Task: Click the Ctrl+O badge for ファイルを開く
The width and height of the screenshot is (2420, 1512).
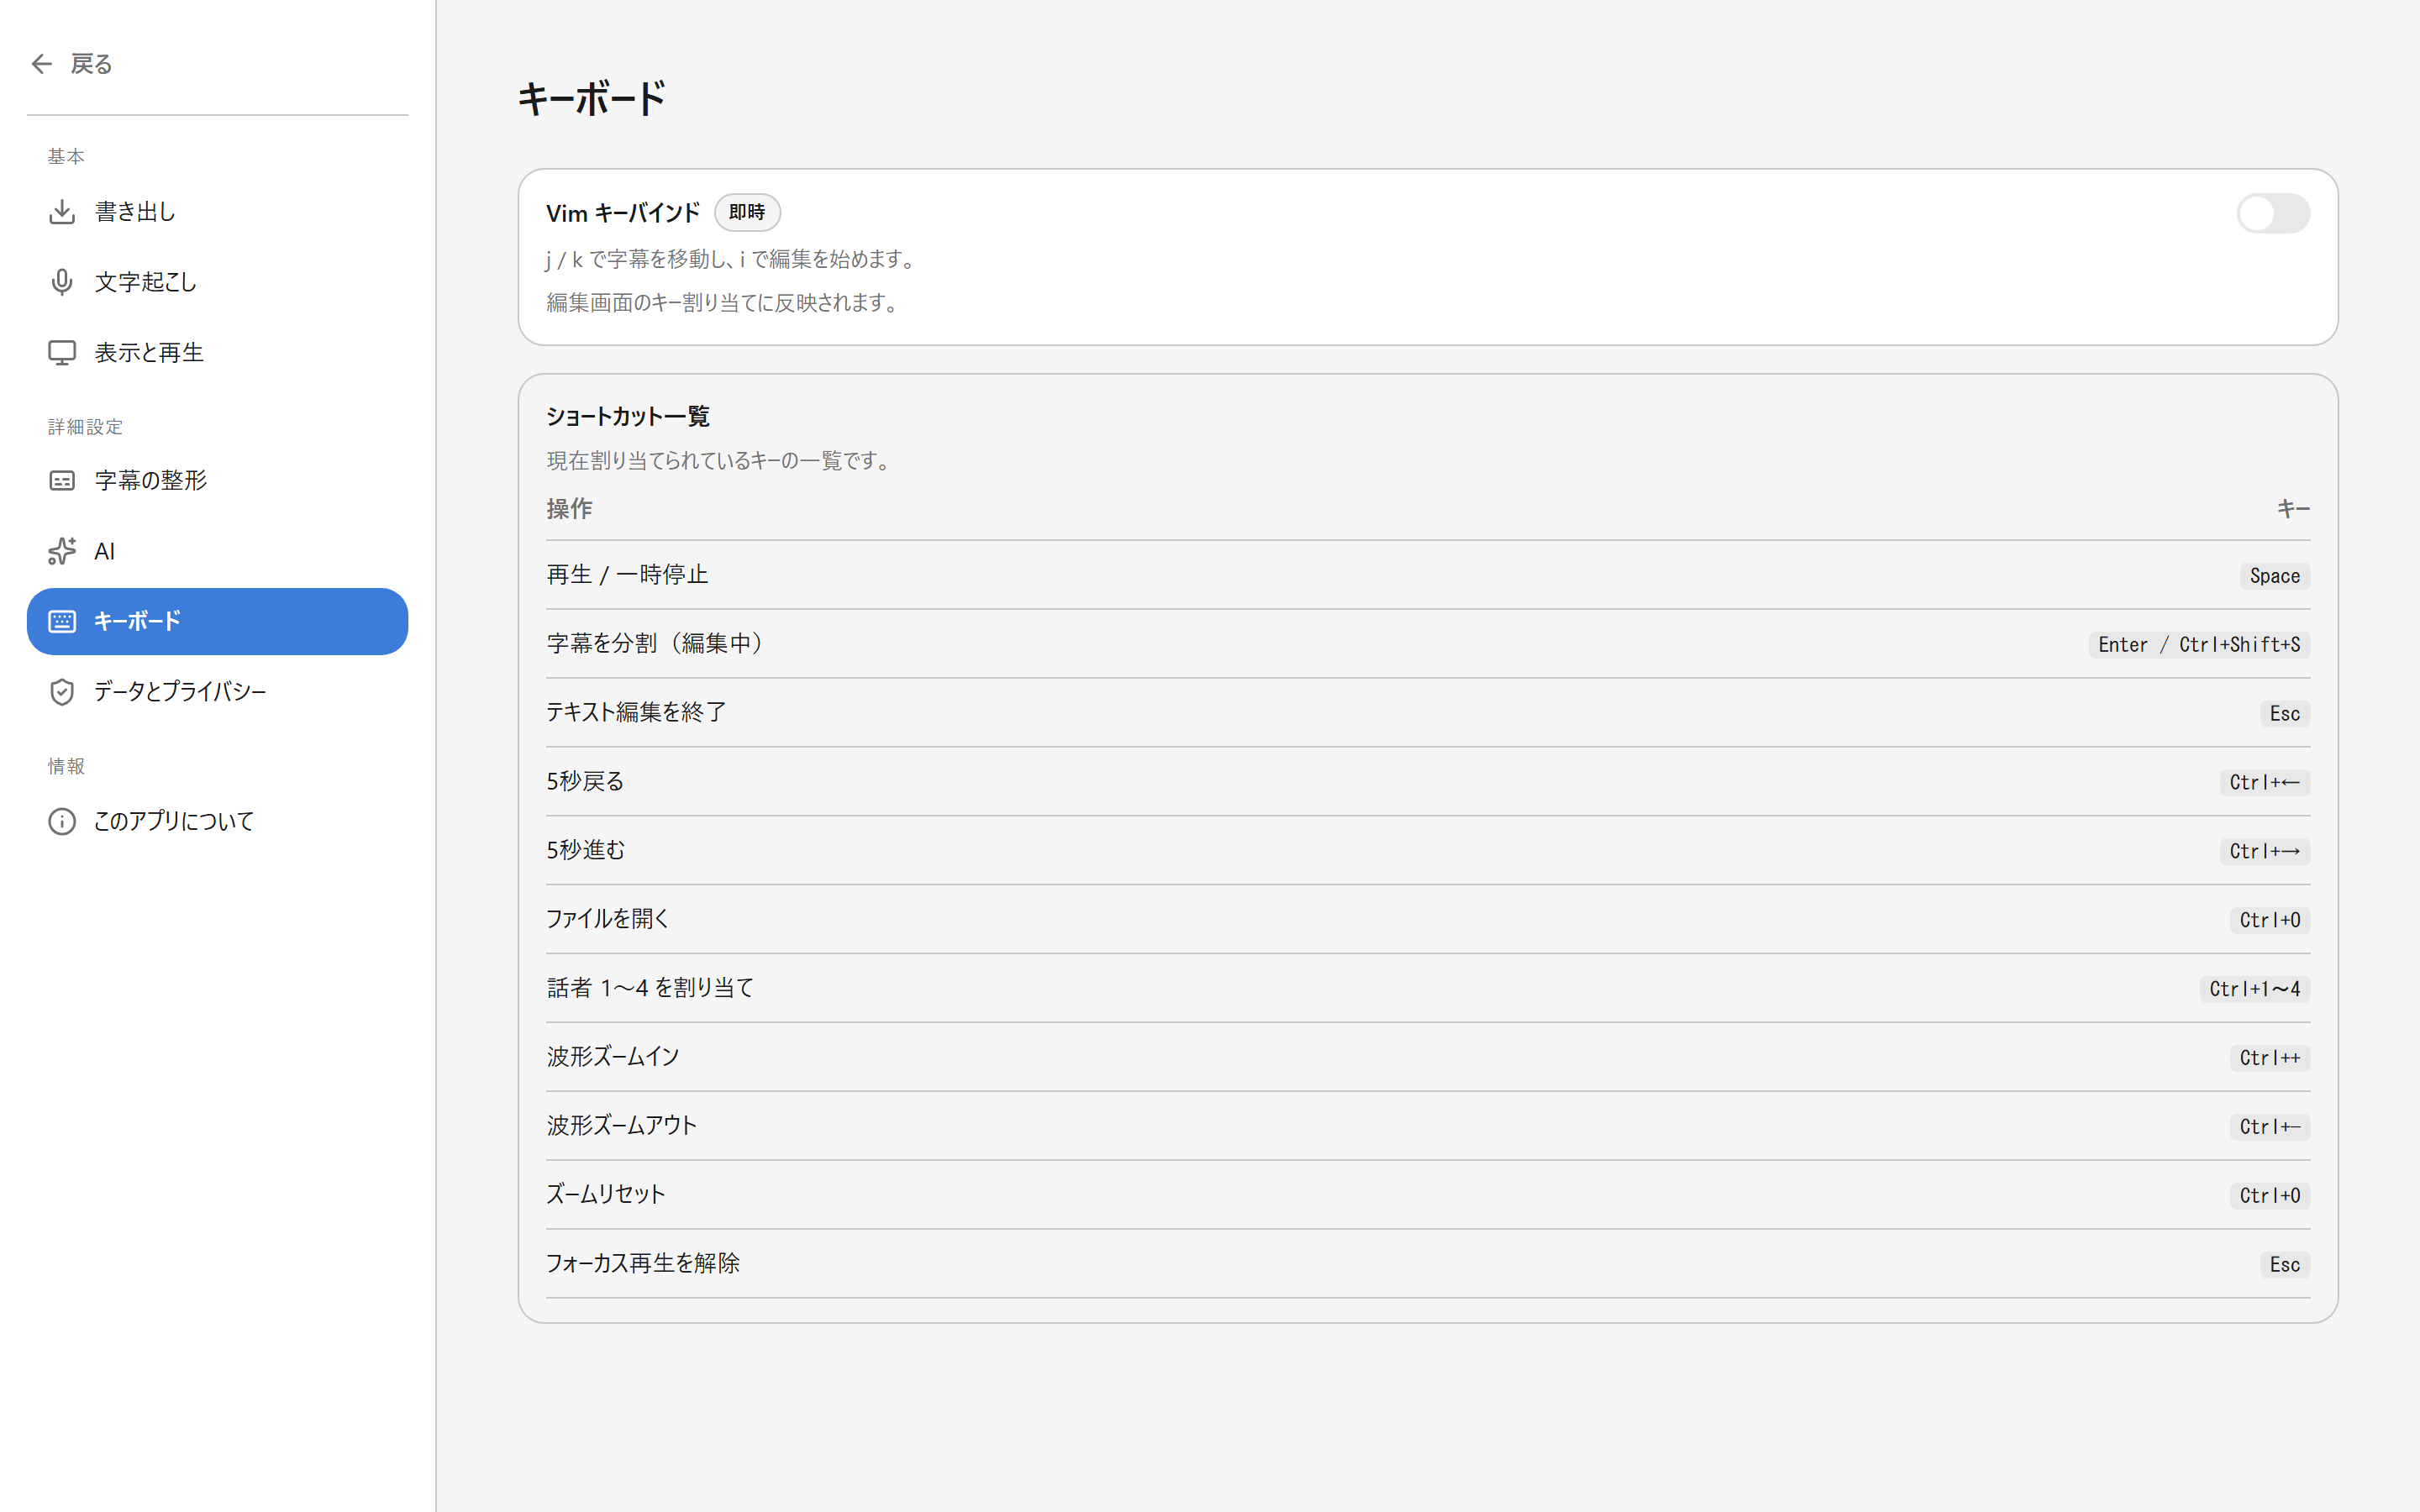Action: pos(2269,921)
